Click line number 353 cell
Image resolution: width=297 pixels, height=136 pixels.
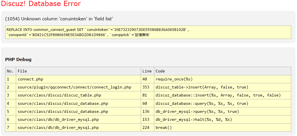[x=146, y=87]
